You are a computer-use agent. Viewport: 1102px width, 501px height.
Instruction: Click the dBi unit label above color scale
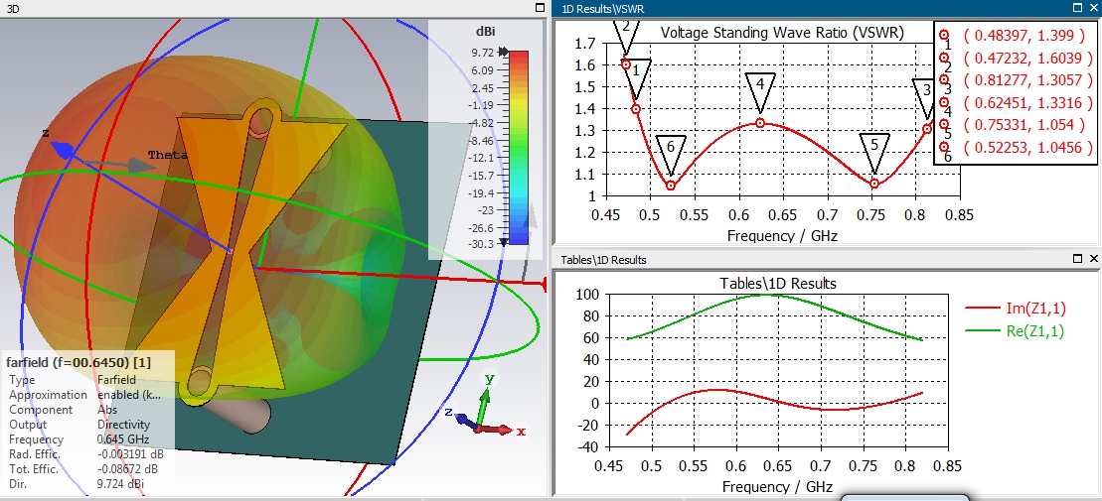(486, 31)
